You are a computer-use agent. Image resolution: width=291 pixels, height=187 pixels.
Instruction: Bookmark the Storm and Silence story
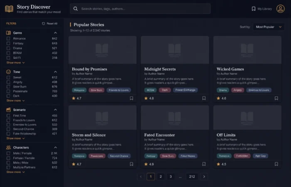pos(131,164)
